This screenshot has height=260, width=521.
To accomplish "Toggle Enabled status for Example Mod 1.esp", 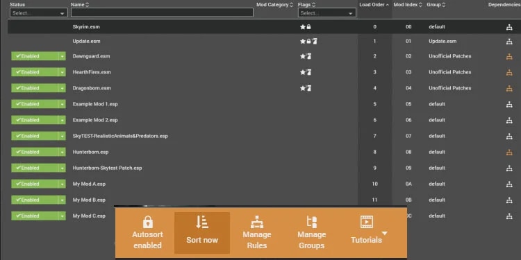I will pyautogui.click(x=35, y=104).
